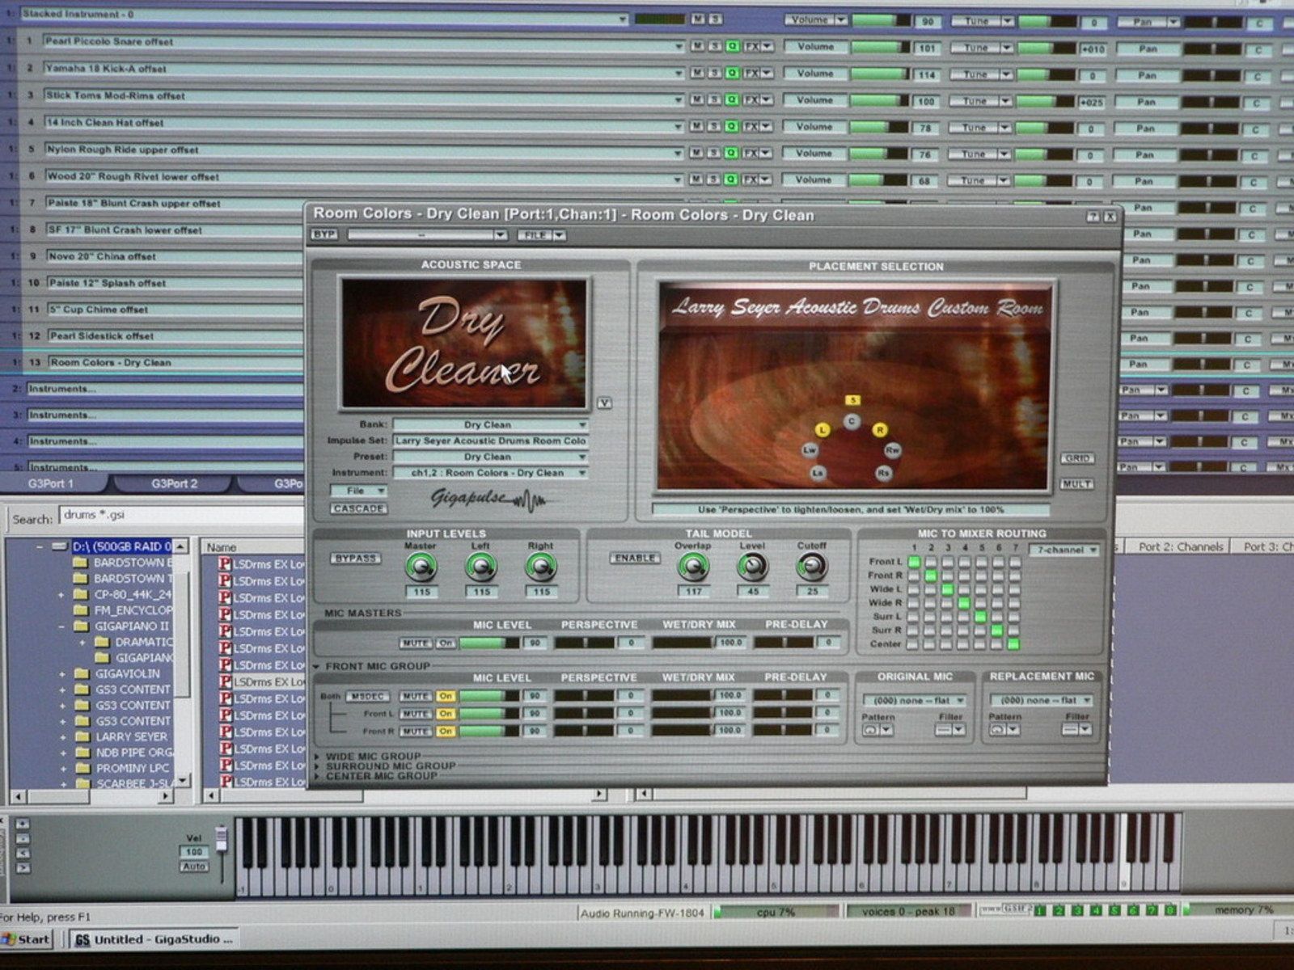1294x970 pixels.
Task: Click FX button on Yamaha 18 Kick-A row
Action: [x=751, y=73]
